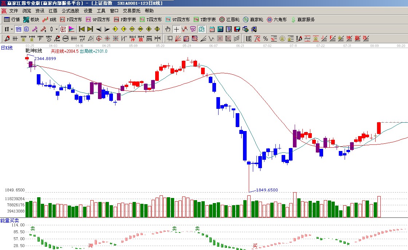Jump to first bar with skip-back arrow
The height and width of the screenshot is (250, 408).
(x=82, y=29)
